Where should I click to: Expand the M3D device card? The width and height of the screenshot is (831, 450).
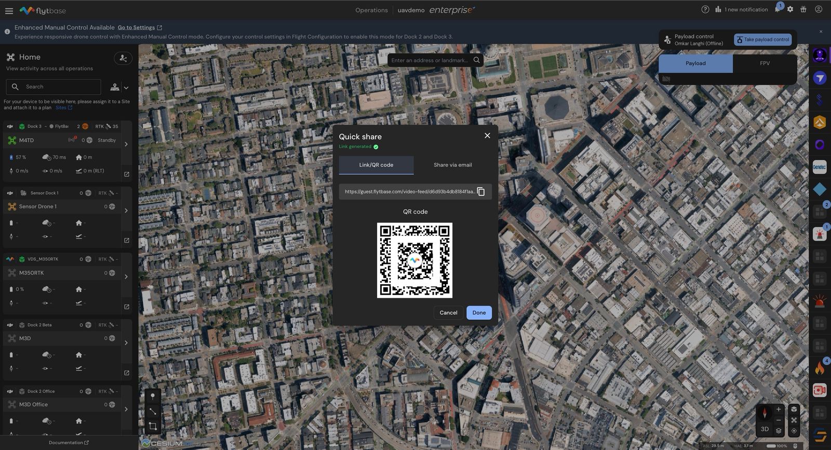pyautogui.click(x=126, y=342)
